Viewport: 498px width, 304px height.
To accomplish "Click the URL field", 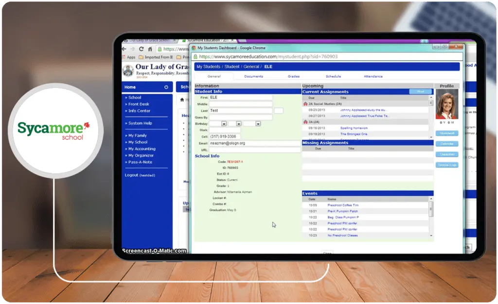I will pos(255,150).
